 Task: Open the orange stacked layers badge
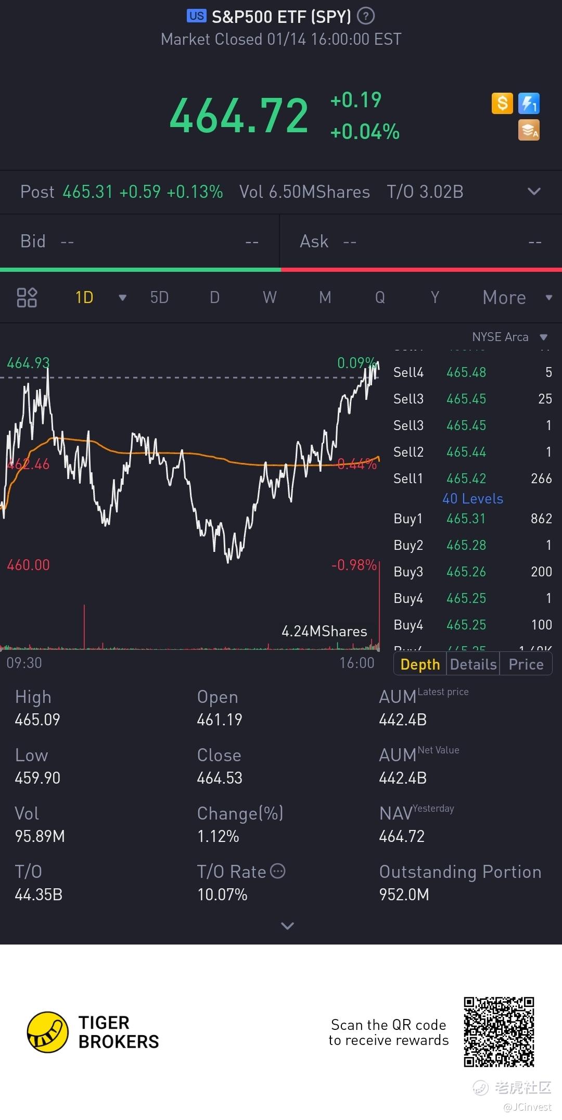[x=529, y=130]
